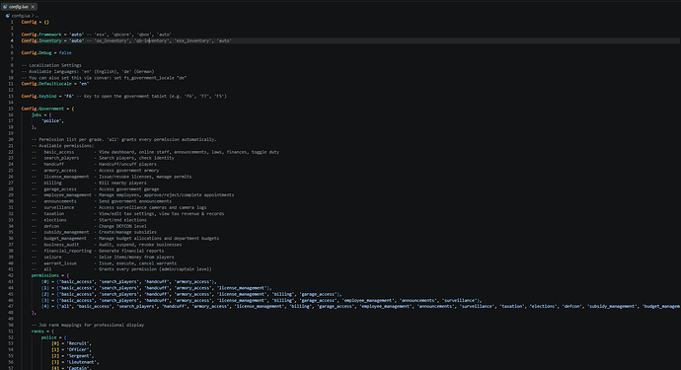The image size is (681, 370).
Task: Click the 'Handcuff/uncuff players' comment
Action: click(x=127, y=165)
